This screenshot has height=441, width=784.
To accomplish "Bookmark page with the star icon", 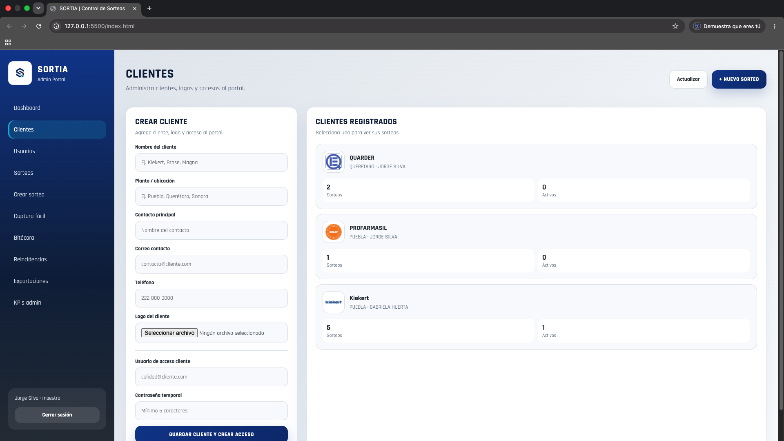I will [x=675, y=26].
